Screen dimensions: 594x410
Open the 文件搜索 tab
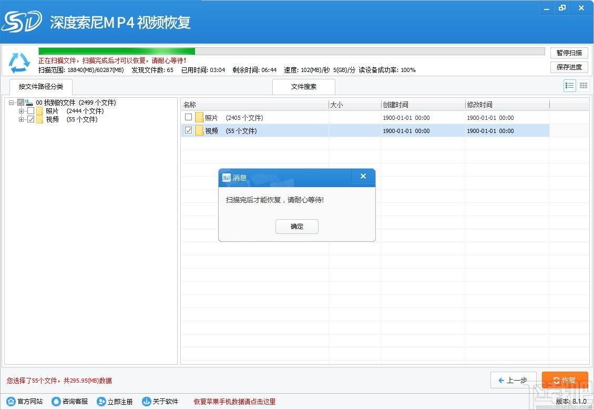coord(304,87)
